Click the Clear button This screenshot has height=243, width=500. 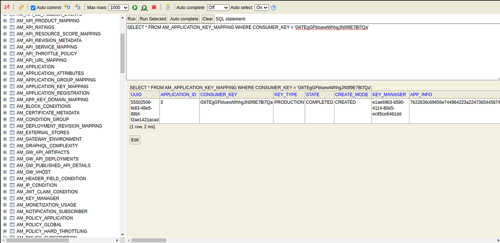pos(207,19)
